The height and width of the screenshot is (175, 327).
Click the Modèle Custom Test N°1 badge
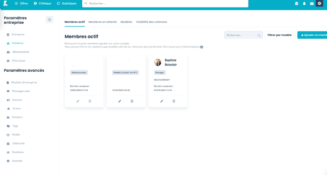click(125, 73)
